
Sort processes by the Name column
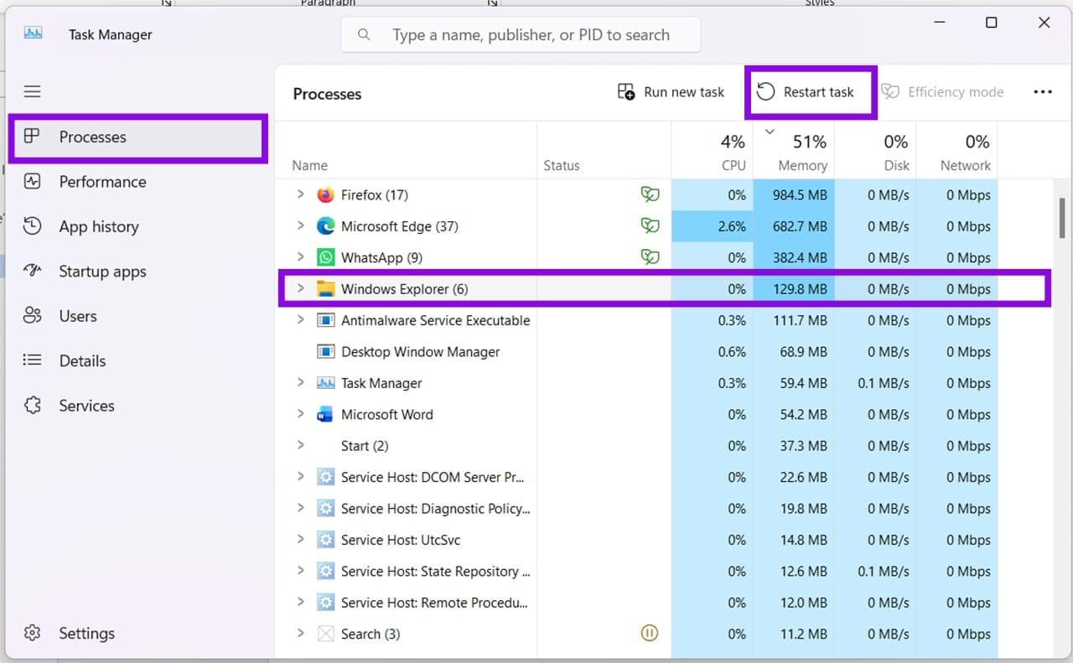406,150
